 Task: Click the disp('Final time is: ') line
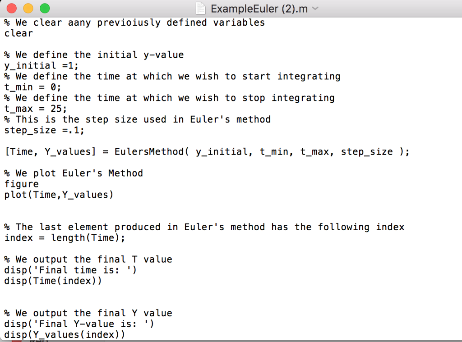[70, 270]
